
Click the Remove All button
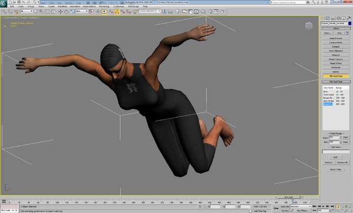click(342, 162)
